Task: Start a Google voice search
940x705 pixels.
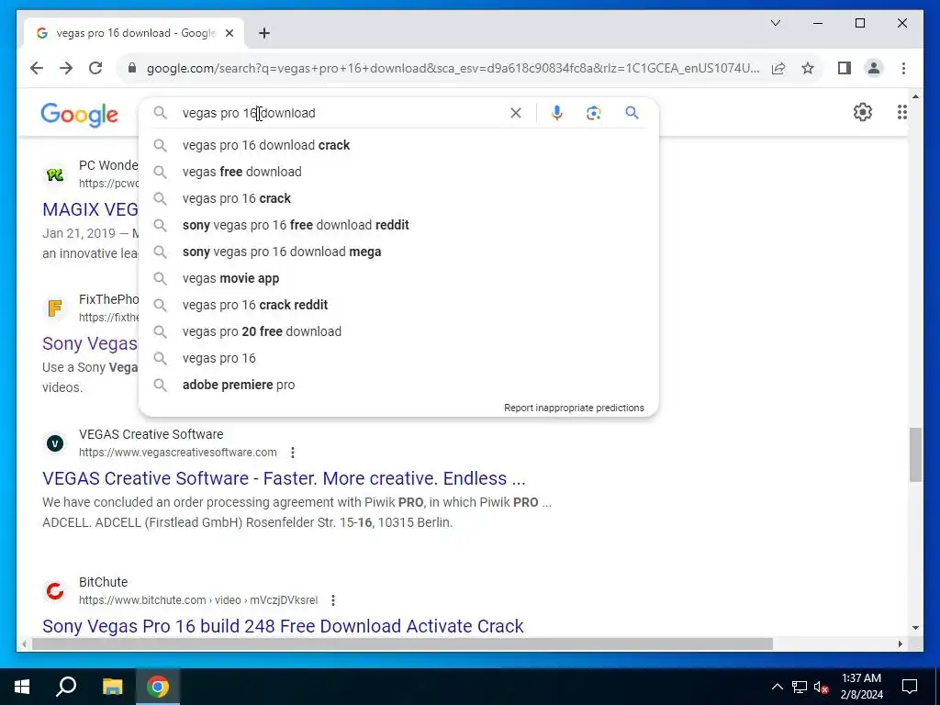Action: [557, 113]
